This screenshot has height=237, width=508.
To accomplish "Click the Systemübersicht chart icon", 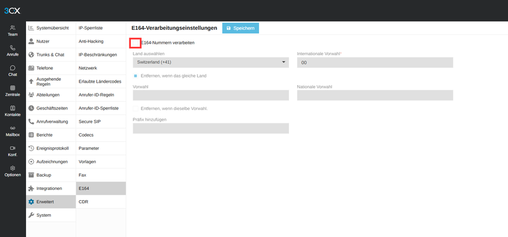I will pyautogui.click(x=31, y=28).
